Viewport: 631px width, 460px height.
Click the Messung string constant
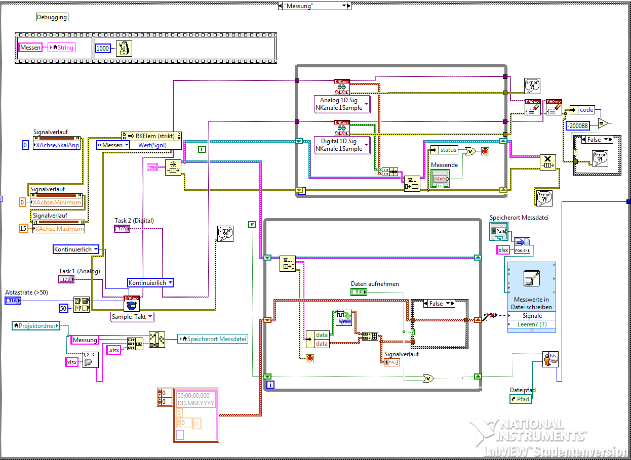[85, 340]
